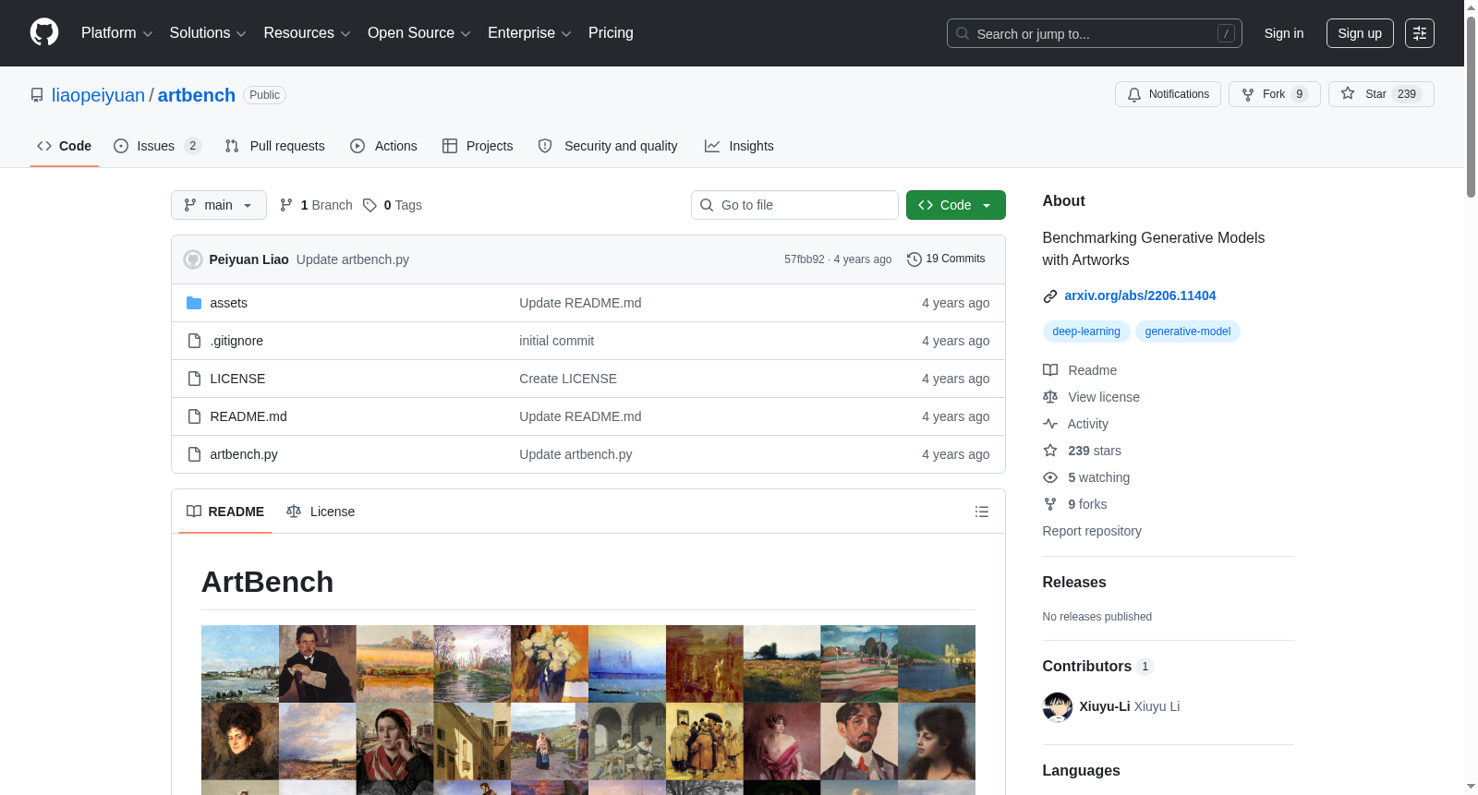Click the artbench.py file icon
Image resolution: width=1478 pixels, height=795 pixels.
pyautogui.click(x=194, y=454)
